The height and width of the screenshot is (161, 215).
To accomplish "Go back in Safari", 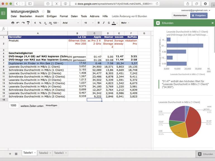I will (17, 4).
